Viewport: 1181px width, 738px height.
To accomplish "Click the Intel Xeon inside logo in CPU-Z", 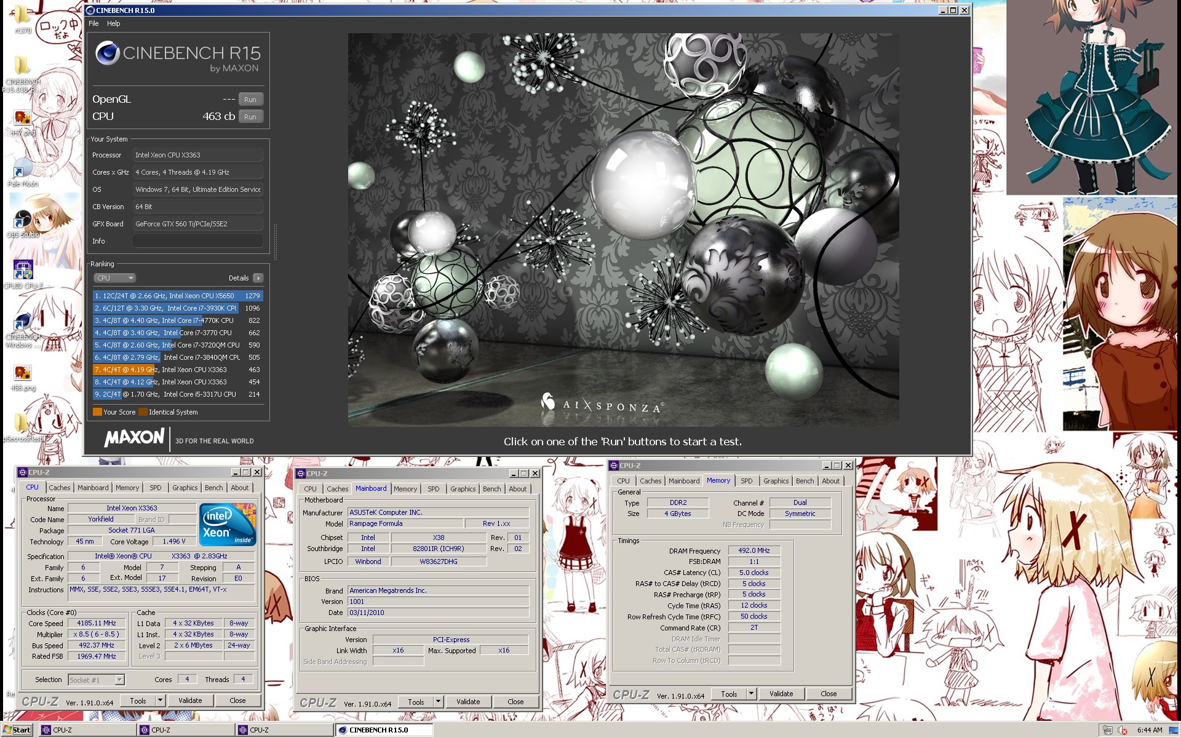I will tap(228, 525).
